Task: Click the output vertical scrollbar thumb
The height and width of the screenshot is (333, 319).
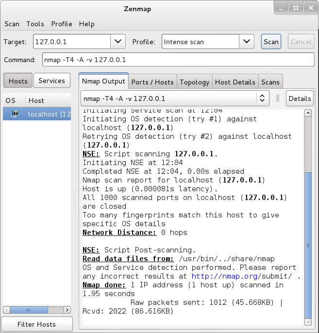Action: coord(308,246)
